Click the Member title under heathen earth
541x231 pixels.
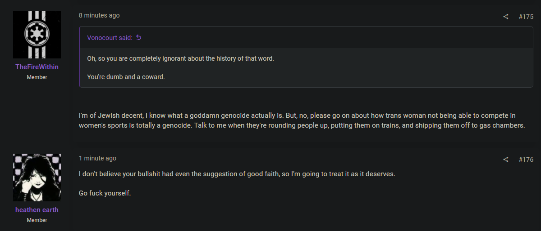(x=37, y=220)
